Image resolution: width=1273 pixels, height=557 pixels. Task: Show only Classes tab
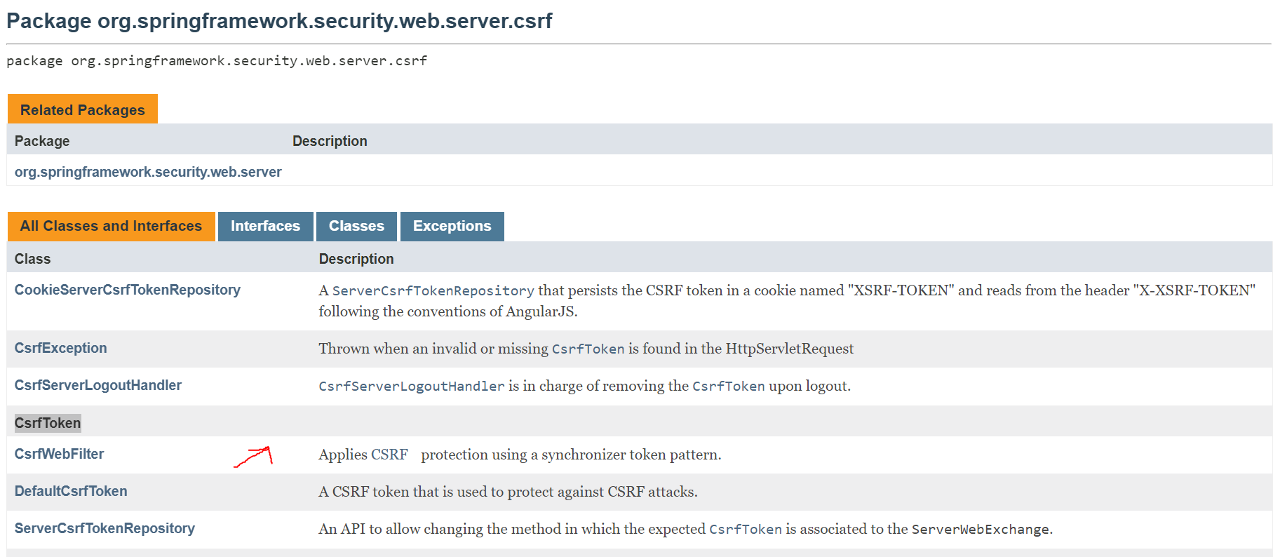click(x=356, y=226)
